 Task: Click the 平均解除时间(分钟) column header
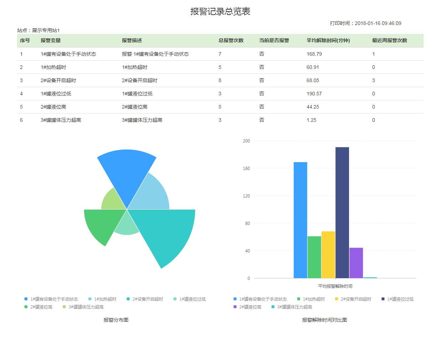[x=328, y=41]
